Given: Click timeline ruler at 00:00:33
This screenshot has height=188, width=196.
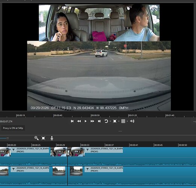Looking at the screenshot, I should coord(85,145).
